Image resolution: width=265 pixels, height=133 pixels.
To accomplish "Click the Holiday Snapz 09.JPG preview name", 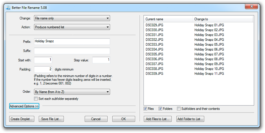I will point(209,64).
